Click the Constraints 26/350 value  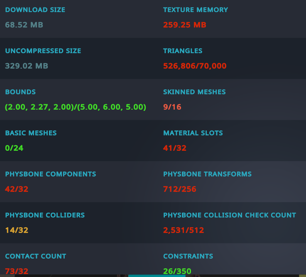[177, 272]
